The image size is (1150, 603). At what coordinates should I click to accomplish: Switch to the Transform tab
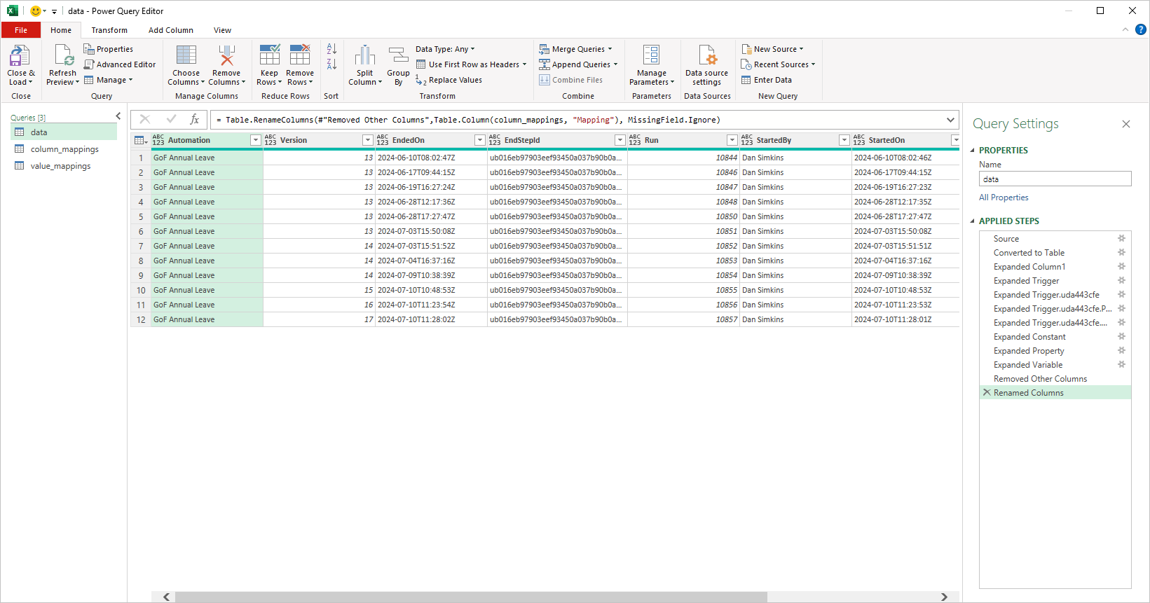coord(109,30)
